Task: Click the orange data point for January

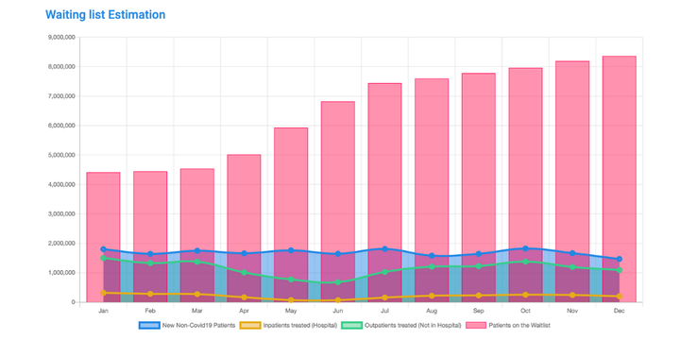Action: pyautogui.click(x=103, y=293)
